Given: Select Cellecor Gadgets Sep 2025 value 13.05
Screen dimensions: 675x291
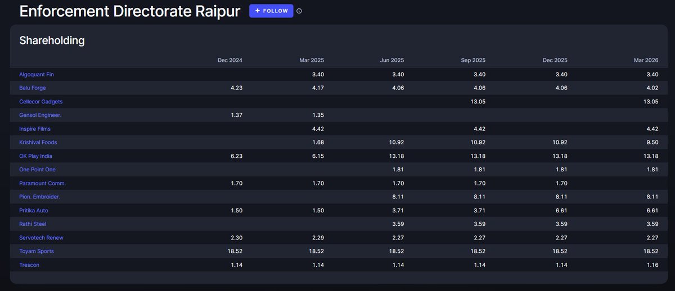Looking at the screenshot, I should (478, 102).
